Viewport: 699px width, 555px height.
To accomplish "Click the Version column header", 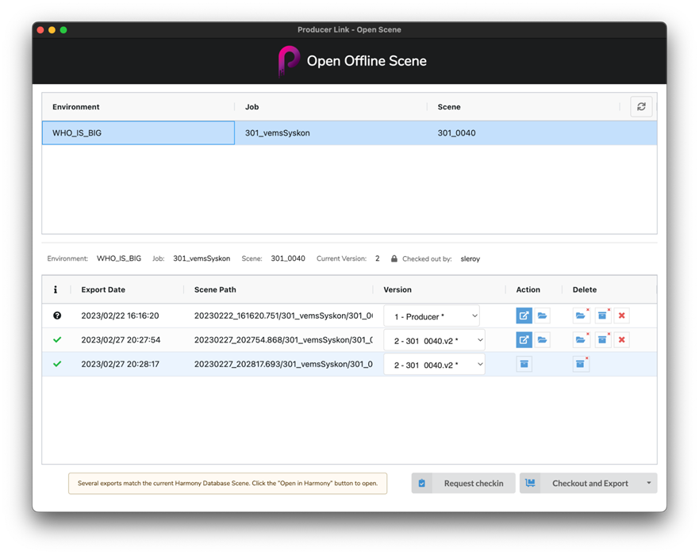I will point(398,289).
